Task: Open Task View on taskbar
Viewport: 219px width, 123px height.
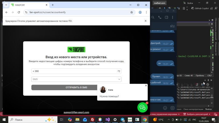Action: click(62, 120)
